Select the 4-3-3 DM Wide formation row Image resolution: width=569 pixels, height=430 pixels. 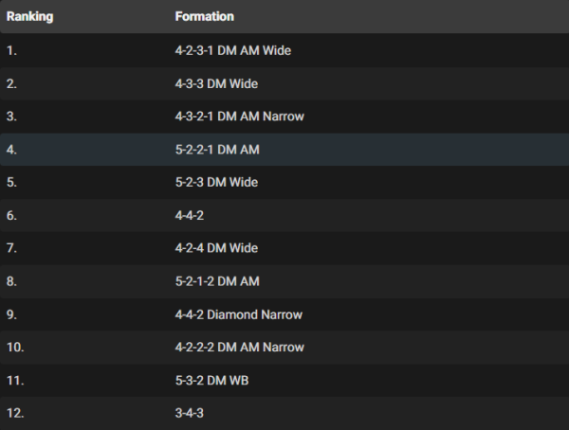tap(216, 83)
